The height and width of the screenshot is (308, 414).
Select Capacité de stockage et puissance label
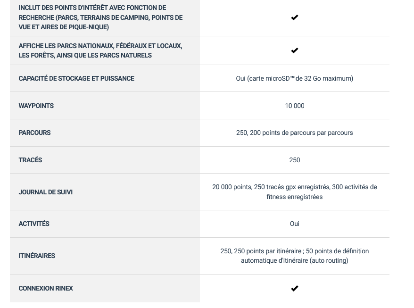[x=76, y=78]
